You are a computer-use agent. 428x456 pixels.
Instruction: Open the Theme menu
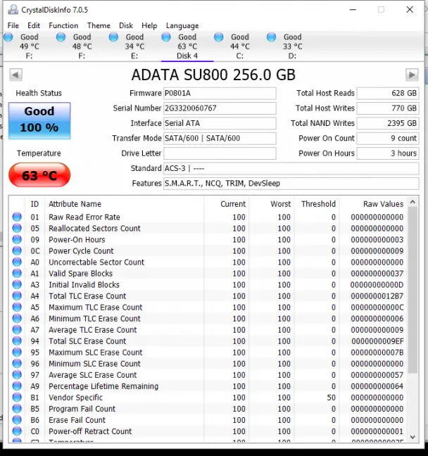[99, 25]
